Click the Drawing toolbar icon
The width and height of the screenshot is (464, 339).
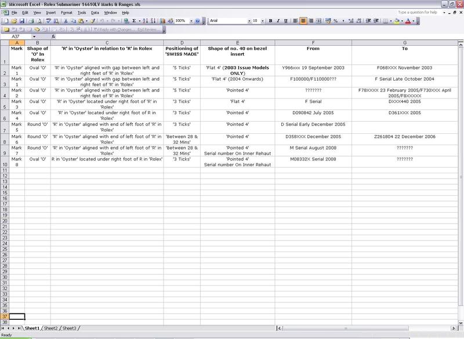[x=171, y=21]
